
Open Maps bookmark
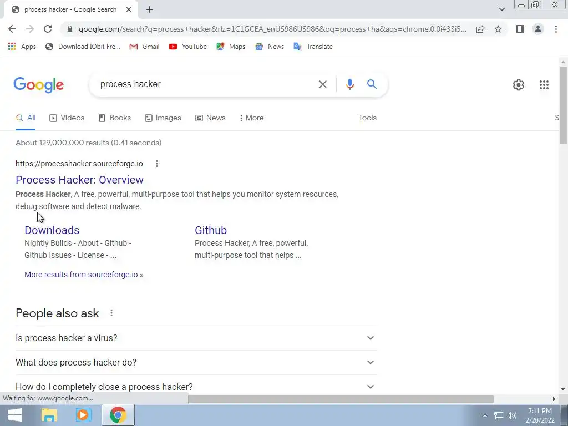[x=231, y=47]
